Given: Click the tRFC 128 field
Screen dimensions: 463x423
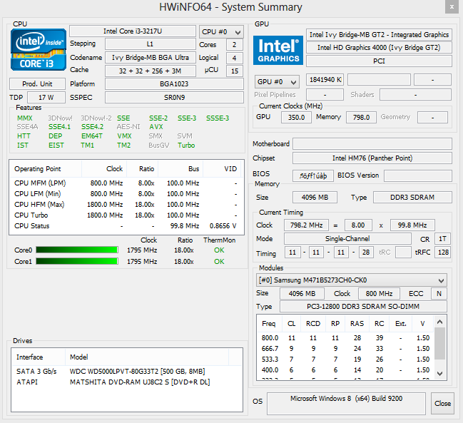Looking at the screenshot, I should coord(442,253).
